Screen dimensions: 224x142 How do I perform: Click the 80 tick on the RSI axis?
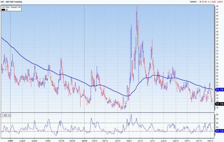pyautogui.click(x=217, y=115)
